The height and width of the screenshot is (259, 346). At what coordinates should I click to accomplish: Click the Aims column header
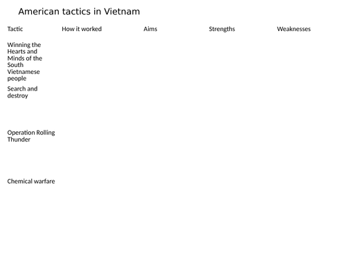pyautogui.click(x=150, y=29)
